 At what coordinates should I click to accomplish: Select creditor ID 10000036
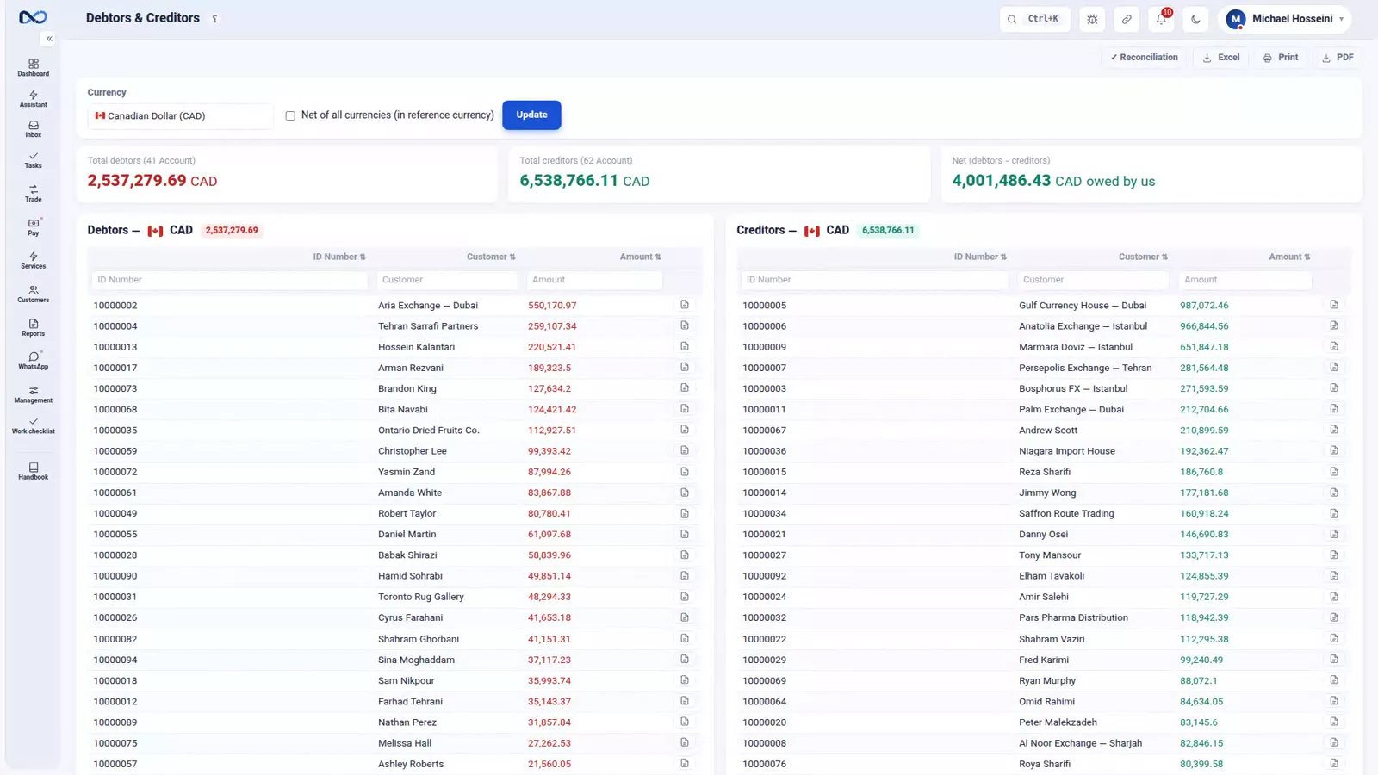coord(765,451)
